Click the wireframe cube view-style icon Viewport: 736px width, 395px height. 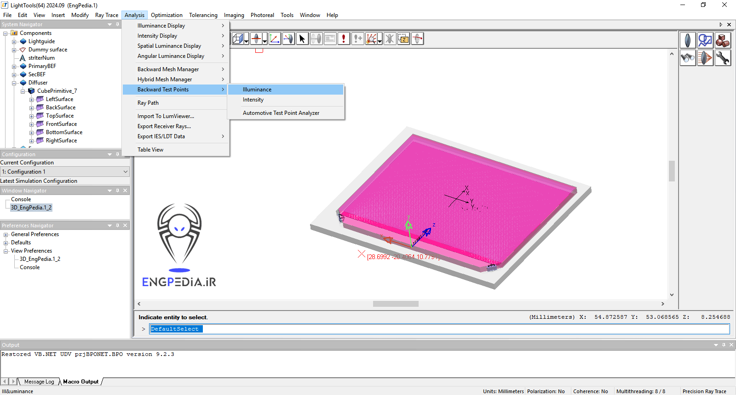(238, 39)
